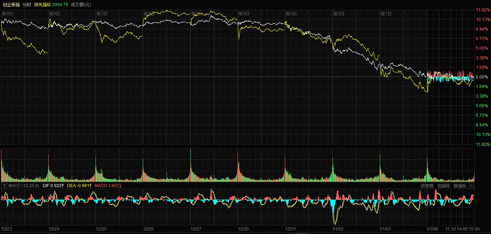491x234 pixels.
Task: Click the green 11.82% bottom axis value
Action: (483, 144)
